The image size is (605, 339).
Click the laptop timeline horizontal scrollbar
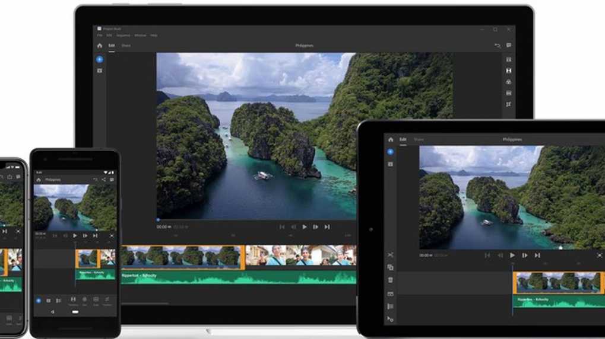coord(145,303)
